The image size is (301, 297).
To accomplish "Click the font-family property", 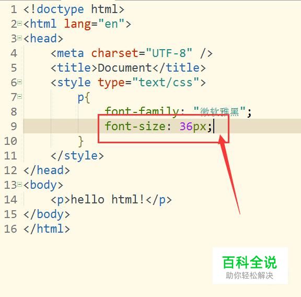I will pos(142,111).
